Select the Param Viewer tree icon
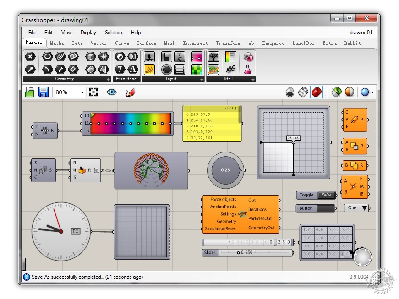Viewport: 399px width, 299px height. (x=213, y=57)
